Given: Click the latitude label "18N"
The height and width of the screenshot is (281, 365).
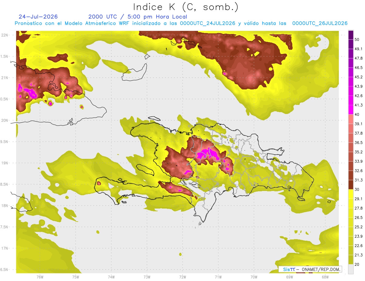Looking at the screenshot, I should 5,206.
